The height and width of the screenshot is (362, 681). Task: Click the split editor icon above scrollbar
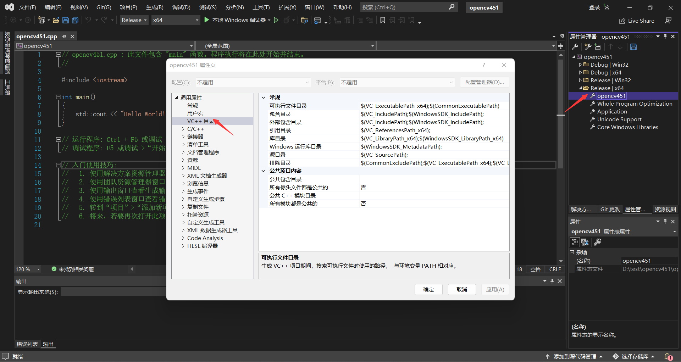point(561,46)
